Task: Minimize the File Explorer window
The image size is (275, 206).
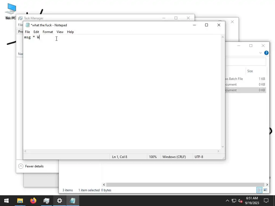Action: tap(239, 46)
